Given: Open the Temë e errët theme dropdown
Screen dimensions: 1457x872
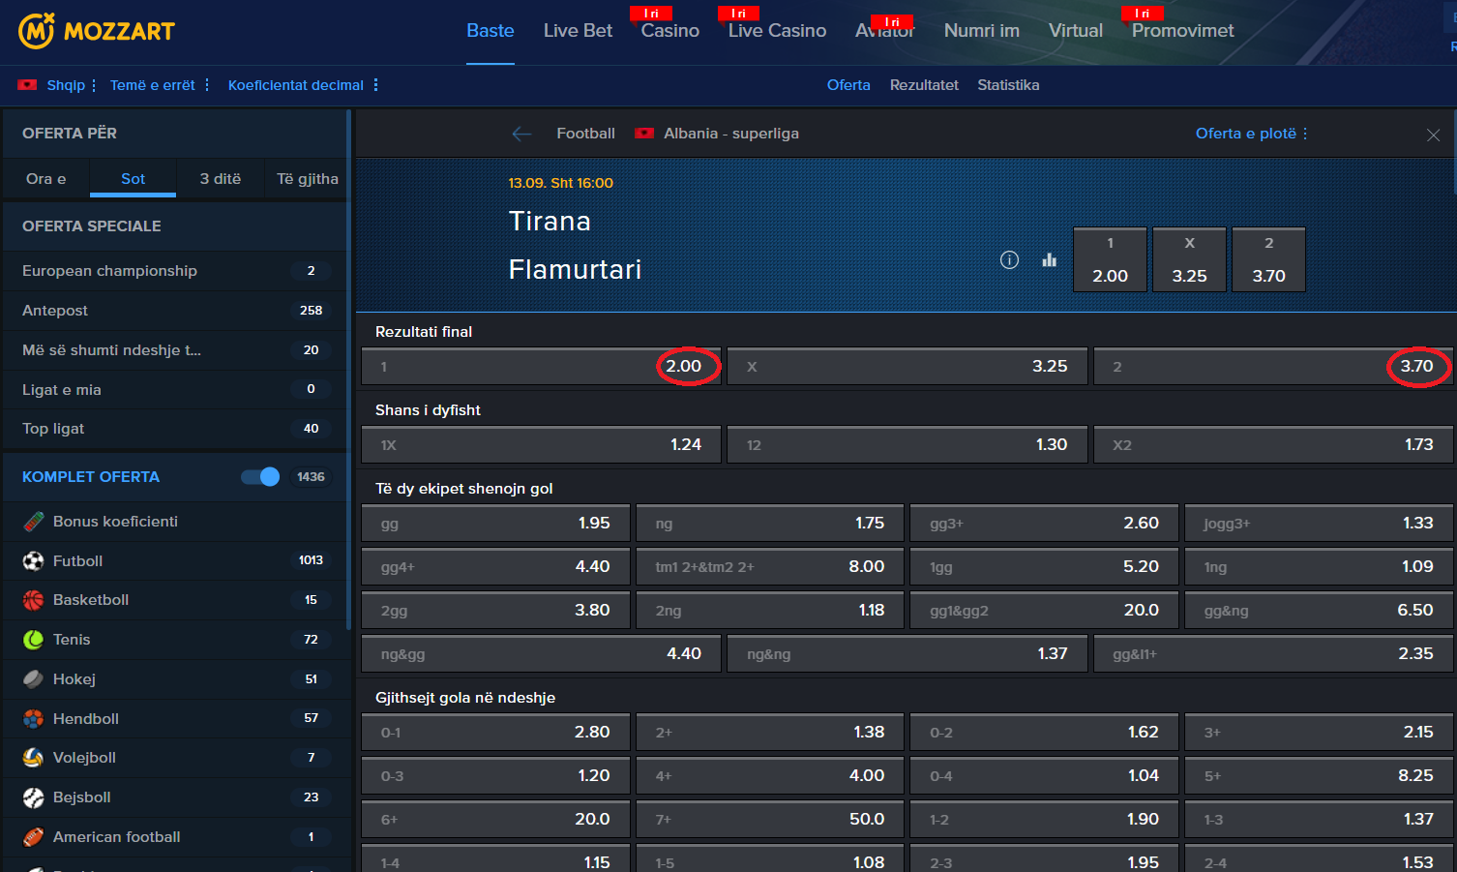Looking at the screenshot, I should click(160, 85).
